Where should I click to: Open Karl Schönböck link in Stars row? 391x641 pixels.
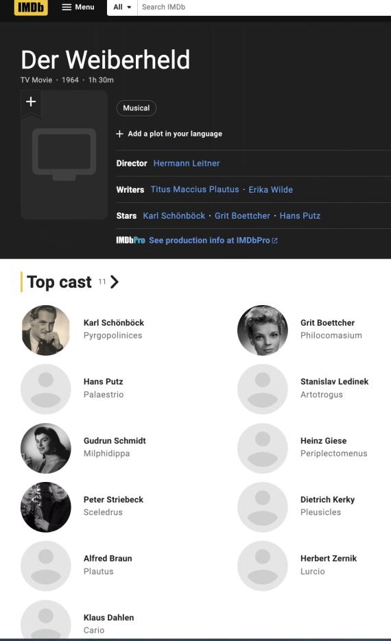point(174,215)
